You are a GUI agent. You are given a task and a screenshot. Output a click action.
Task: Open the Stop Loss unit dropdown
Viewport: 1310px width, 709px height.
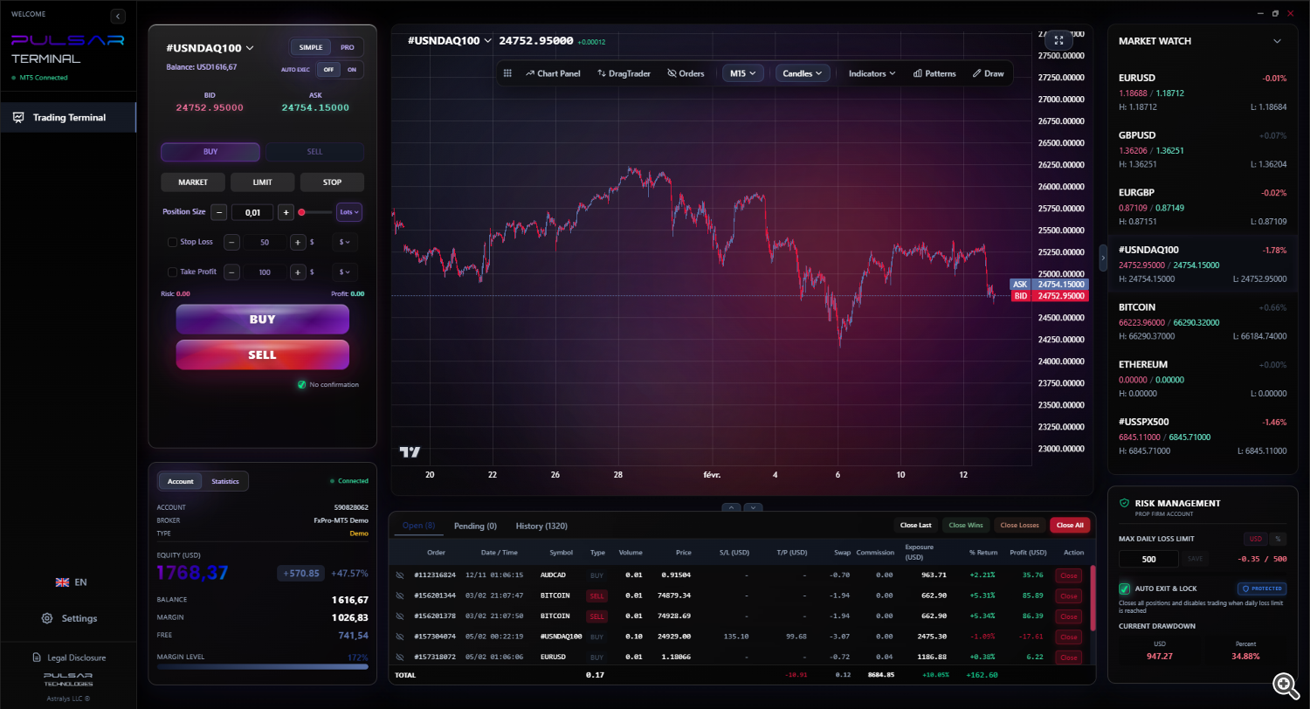click(345, 242)
